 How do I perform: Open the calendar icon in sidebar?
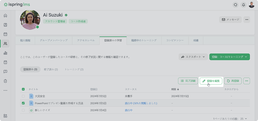pos(5,34)
